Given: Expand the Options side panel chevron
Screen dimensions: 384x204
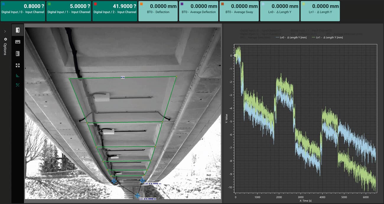Looking at the screenshot, I should point(5,31).
